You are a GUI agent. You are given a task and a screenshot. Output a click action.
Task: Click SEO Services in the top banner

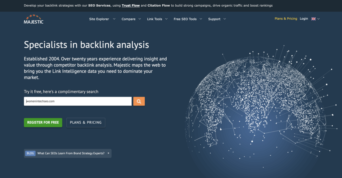[x=99, y=6]
